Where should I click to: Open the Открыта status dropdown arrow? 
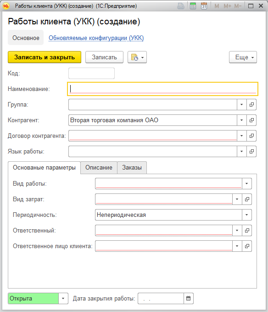tap(63, 298)
